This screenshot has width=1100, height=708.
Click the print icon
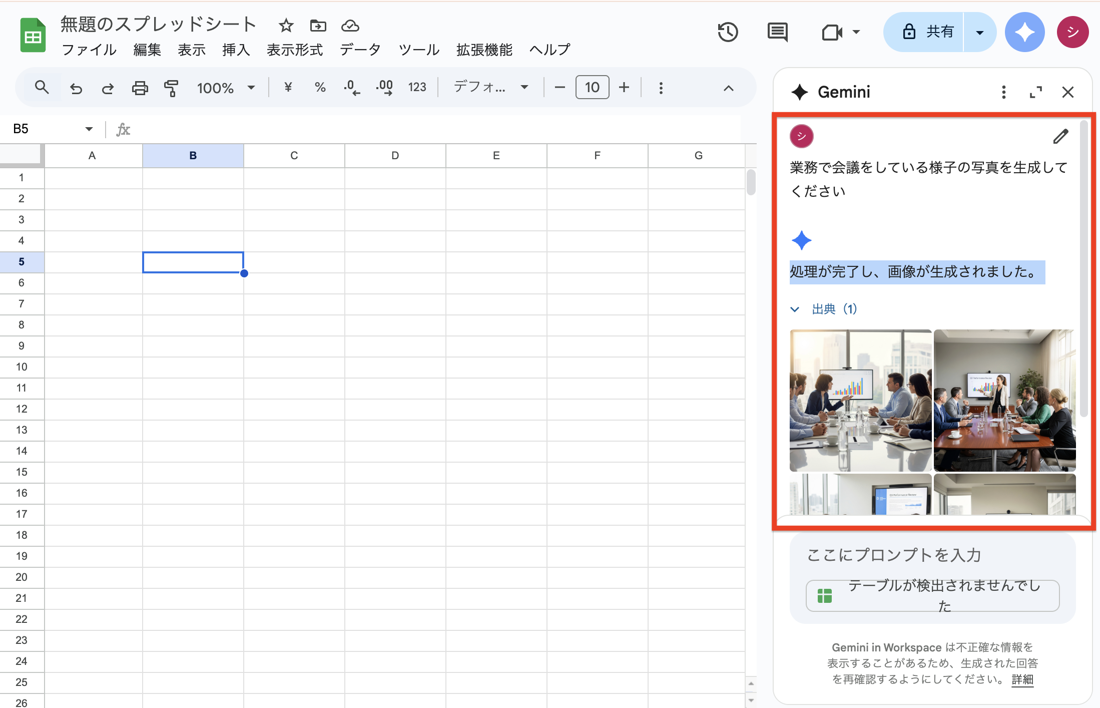pos(140,88)
